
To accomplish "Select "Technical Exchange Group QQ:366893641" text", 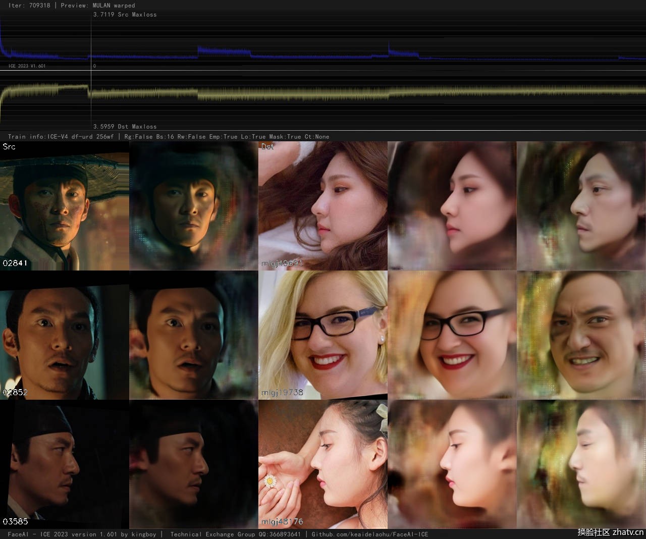I will point(235,534).
